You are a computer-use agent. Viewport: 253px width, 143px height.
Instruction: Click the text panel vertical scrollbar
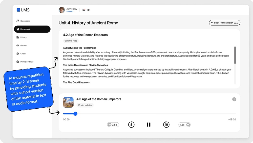[235, 55]
